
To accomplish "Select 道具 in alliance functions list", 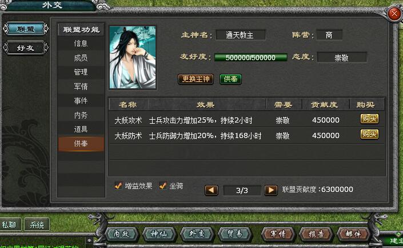I will pos(81,129).
